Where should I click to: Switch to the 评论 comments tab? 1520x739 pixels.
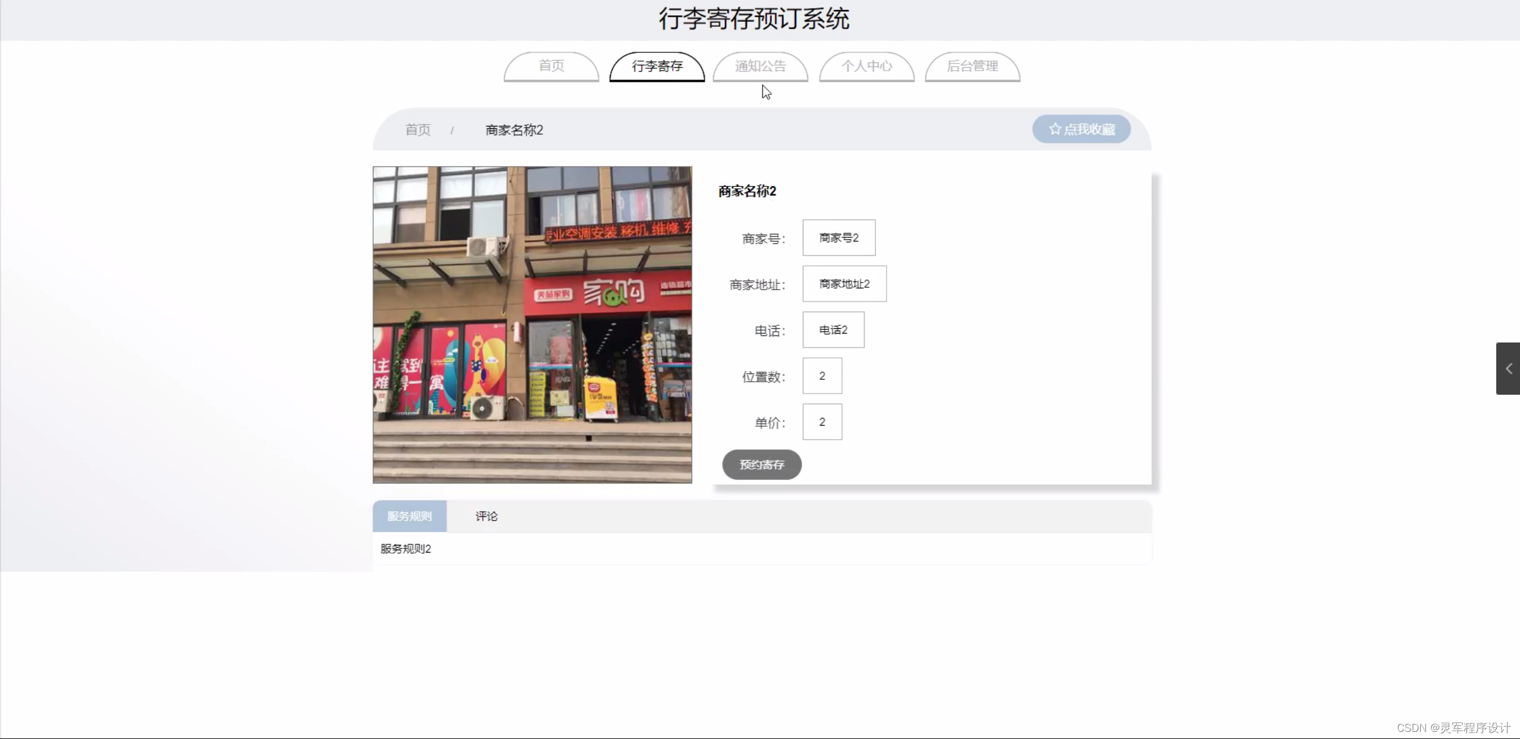[x=486, y=516]
